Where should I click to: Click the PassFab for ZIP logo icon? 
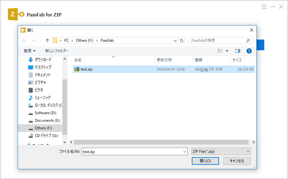pos(16,14)
